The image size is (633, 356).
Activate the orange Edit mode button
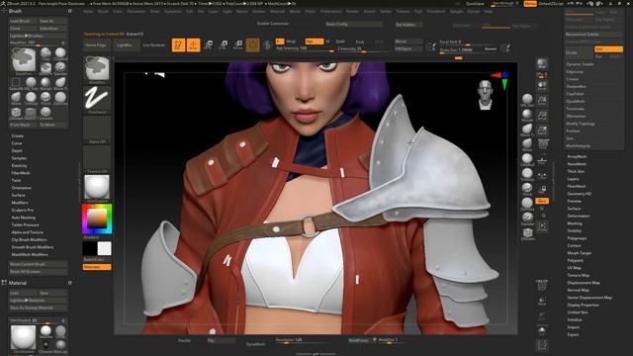coord(178,44)
